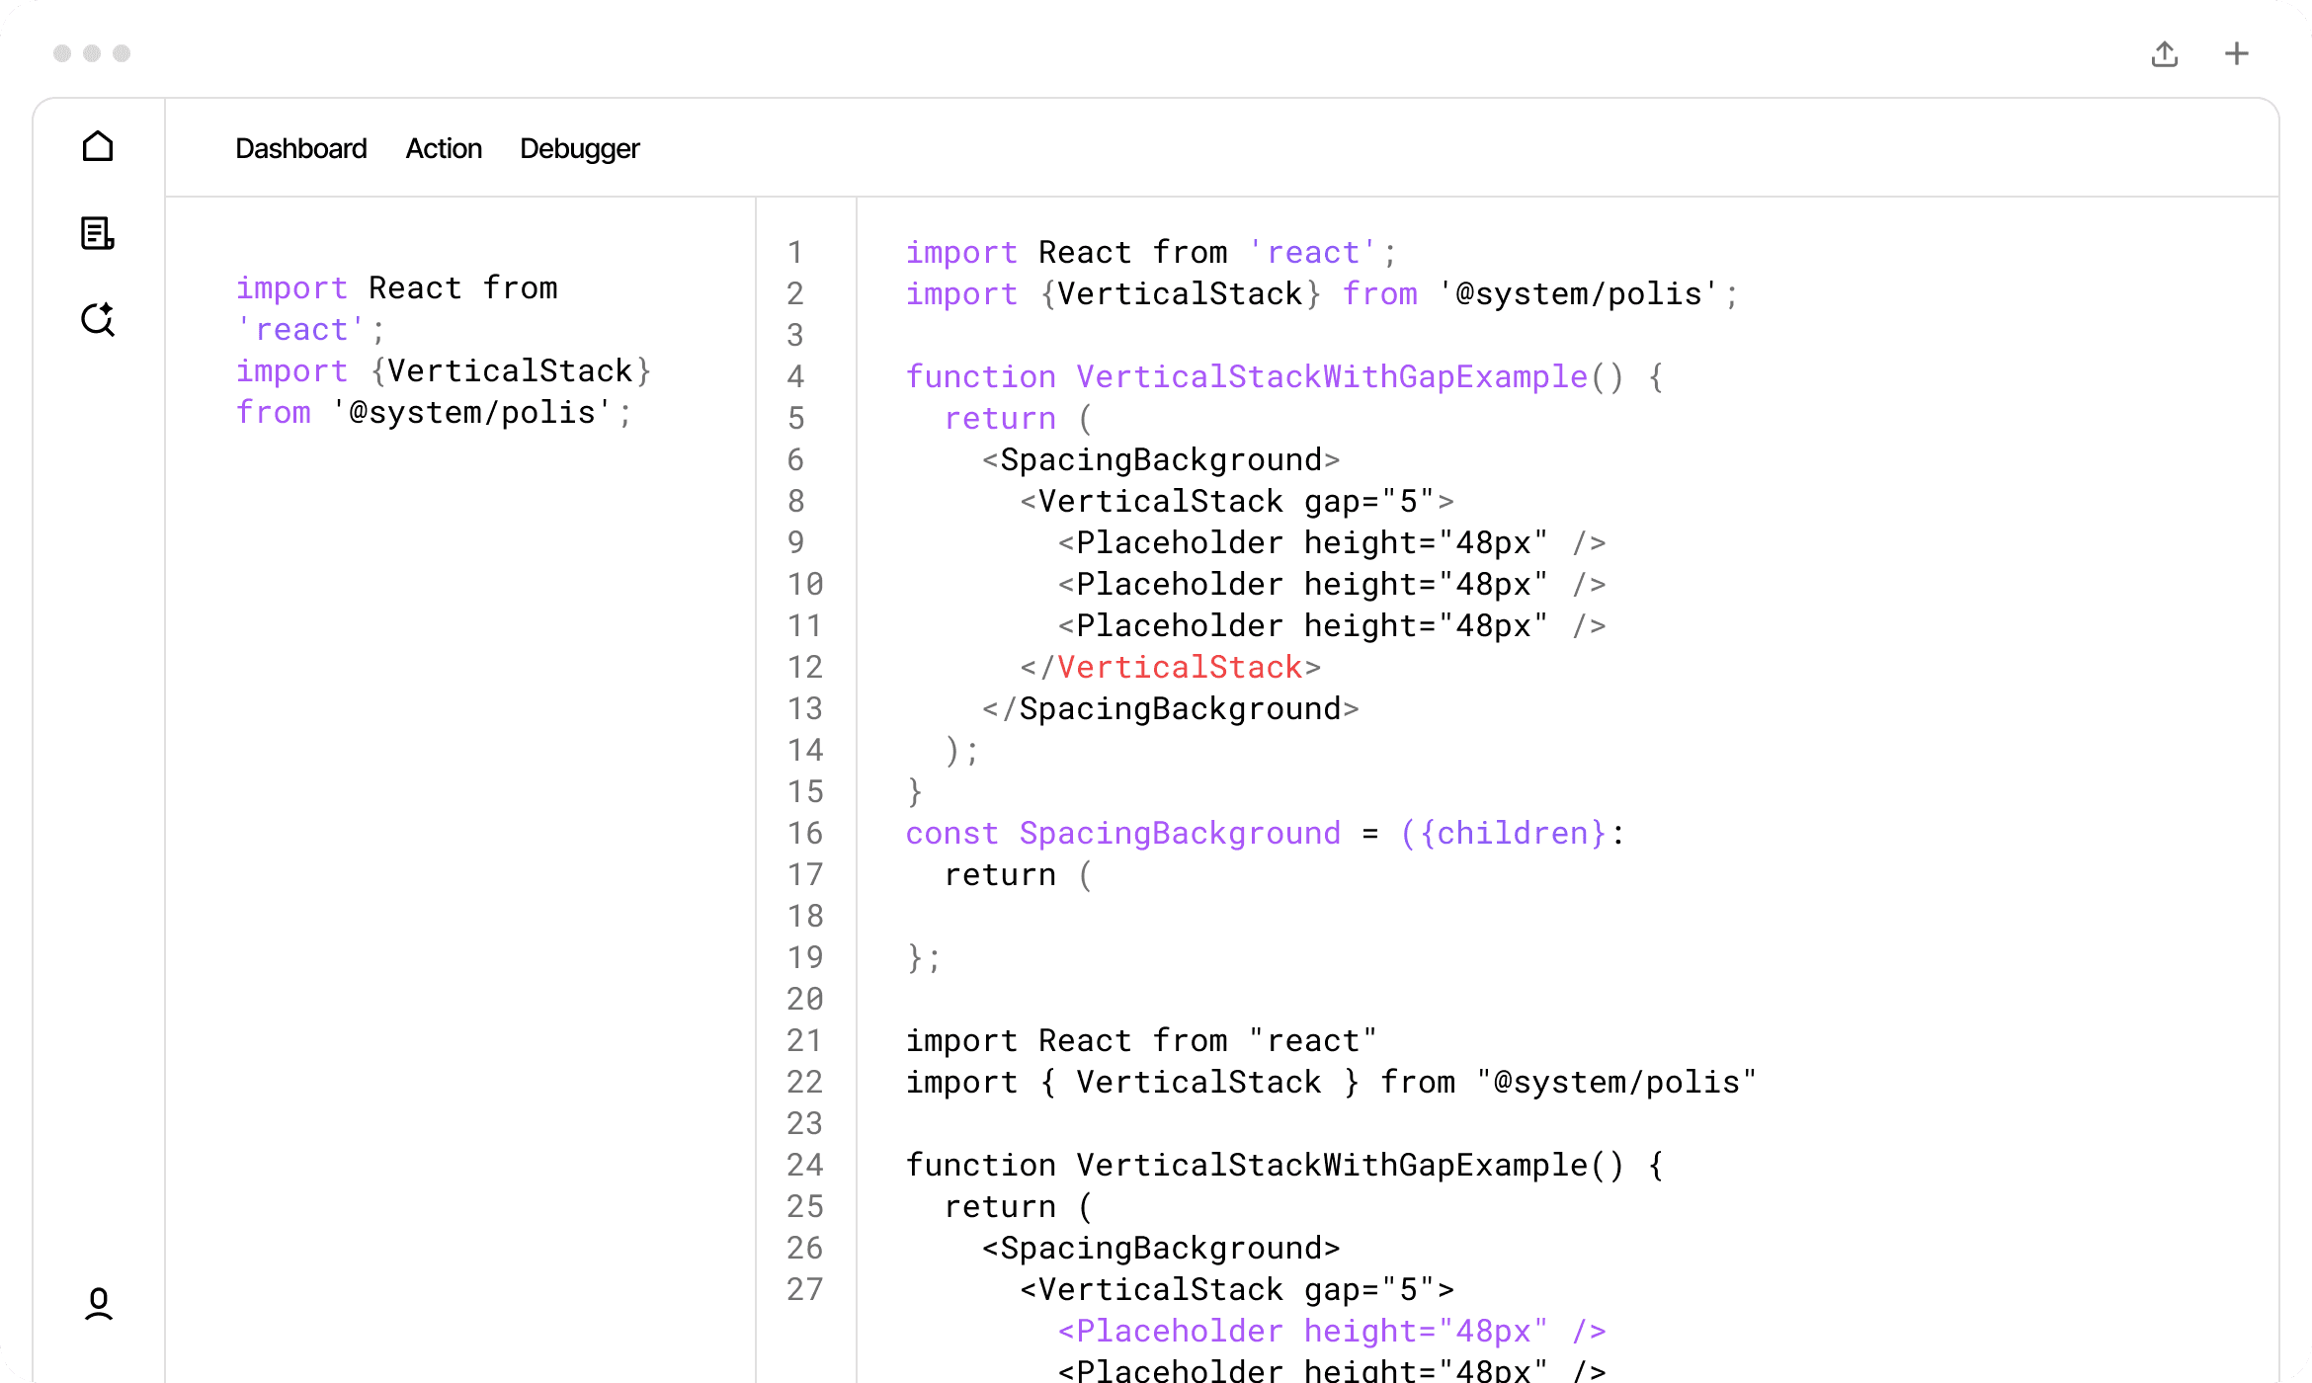
Task: Click VerticalStackWithGapExample function name on line 4
Action: click(1331, 376)
